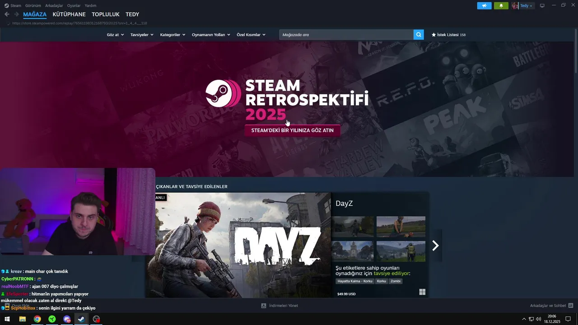Select the top-left DayZ screenshot thumbnail
Screen dimensions: 578x325
(353, 227)
